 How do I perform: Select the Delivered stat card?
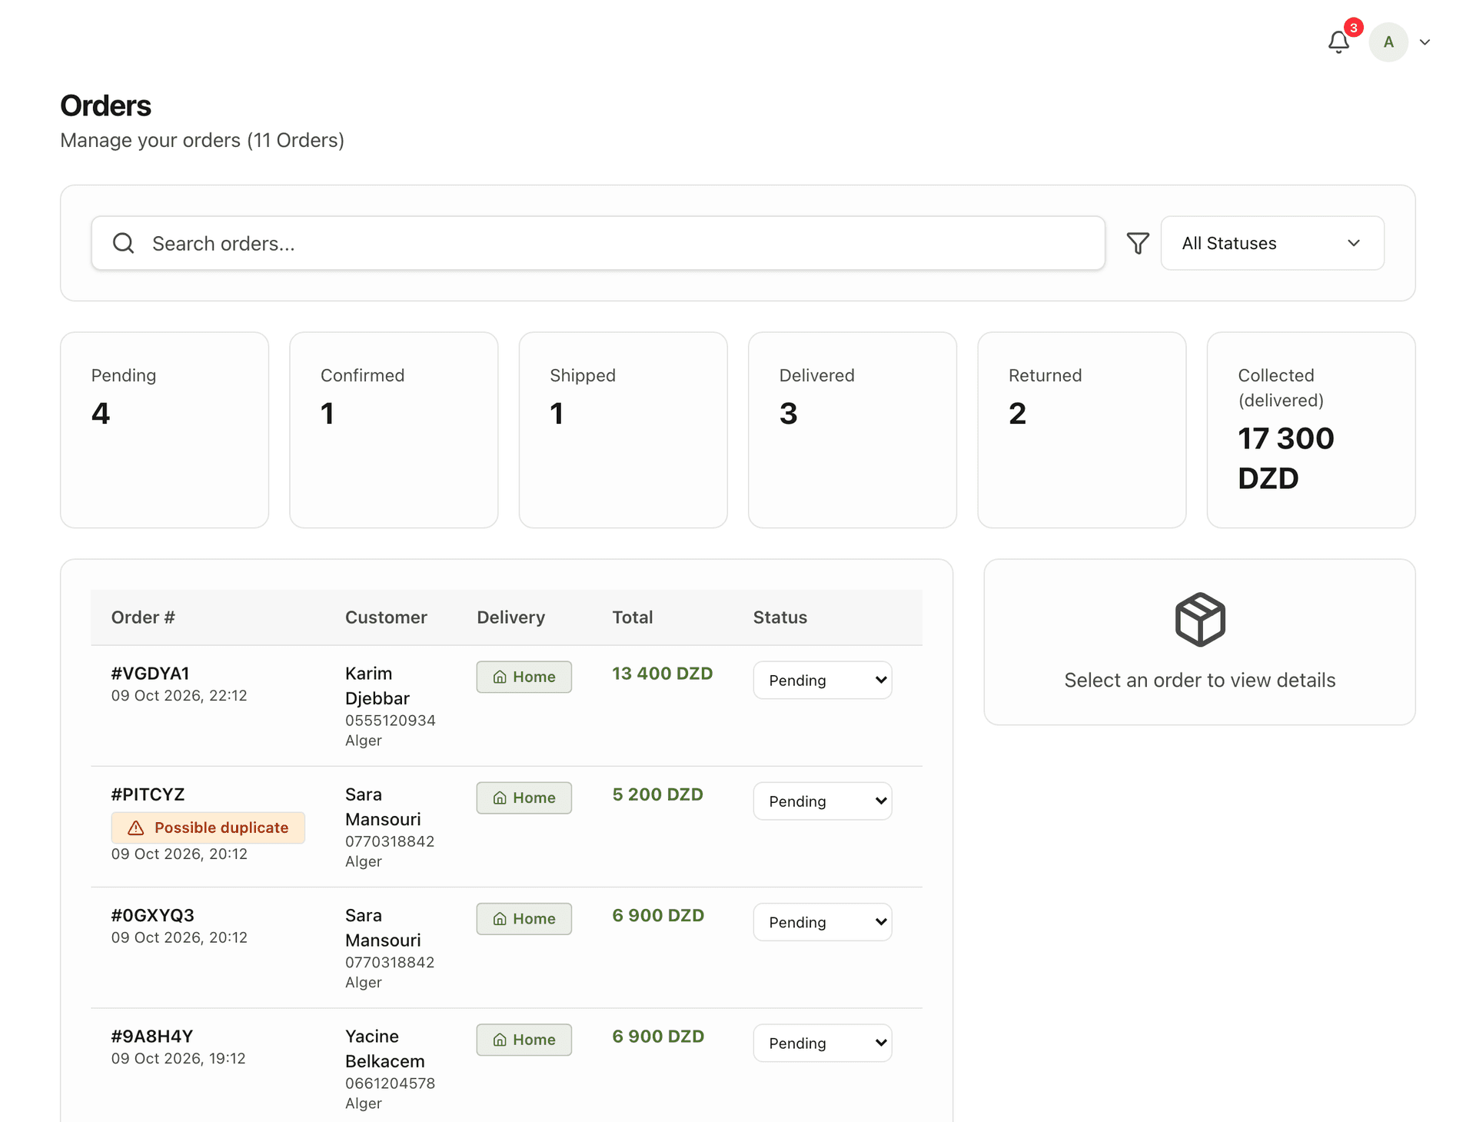point(853,430)
